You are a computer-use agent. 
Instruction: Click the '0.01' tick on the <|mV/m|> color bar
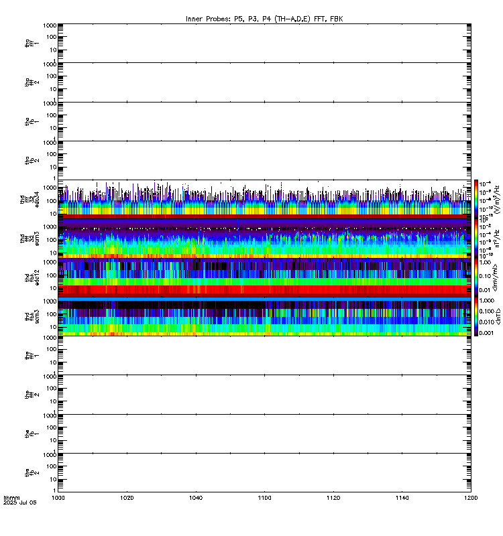click(x=485, y=290)
